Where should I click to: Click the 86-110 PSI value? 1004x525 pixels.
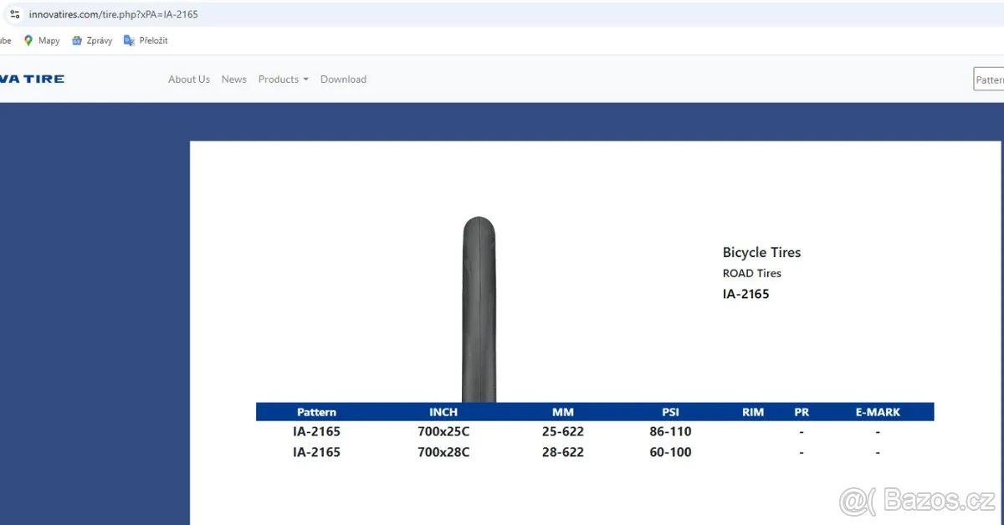pos(670,432)
